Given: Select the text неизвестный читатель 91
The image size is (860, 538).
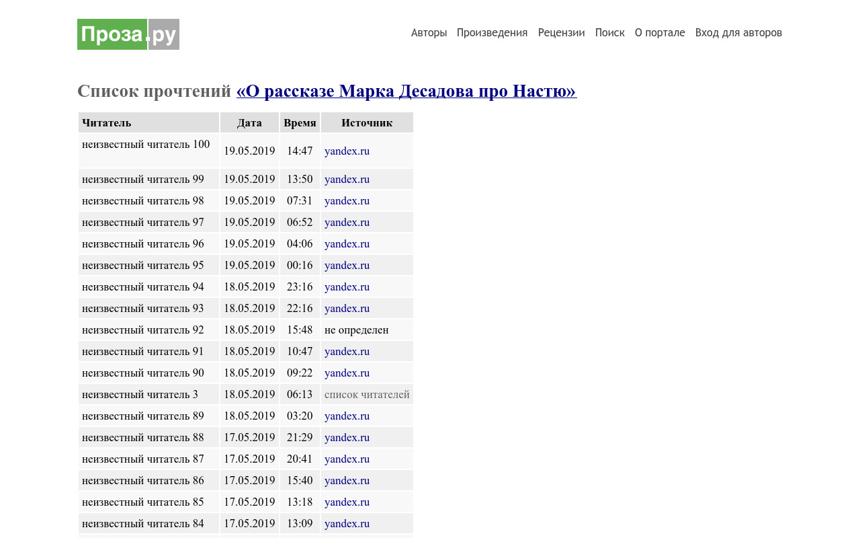Looking at the screenshot, I should (x=143, y=351).
